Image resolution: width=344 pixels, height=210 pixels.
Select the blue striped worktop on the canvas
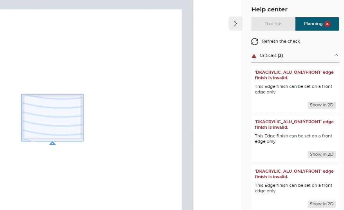click(53, 117)
